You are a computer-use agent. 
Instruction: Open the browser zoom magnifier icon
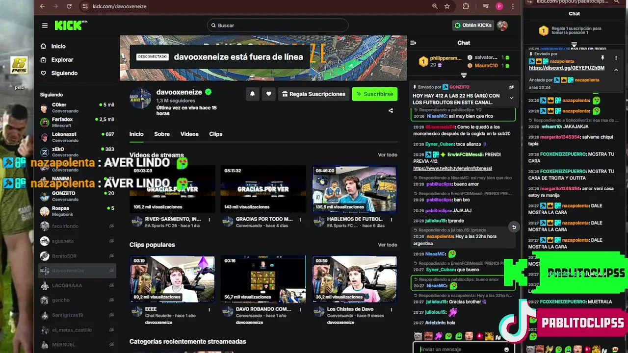click(x=435, y=6)
